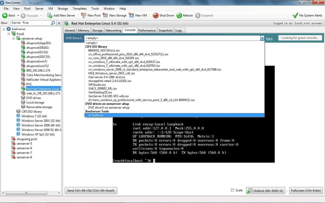Open the Forward history dropdown arrow
This screenshot has height=203, width=325.
click(x=41, y=16)
